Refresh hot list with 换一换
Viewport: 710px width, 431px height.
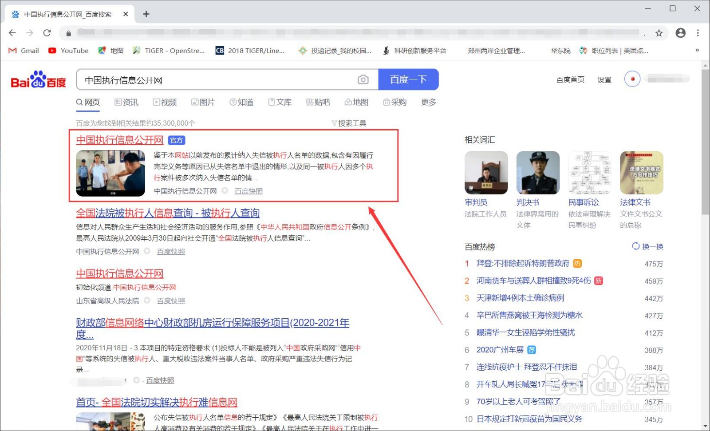pyautogui.click(x=648, y=246)
